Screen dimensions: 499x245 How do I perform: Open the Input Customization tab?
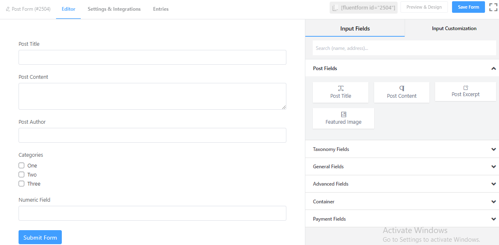pos(454,28)
